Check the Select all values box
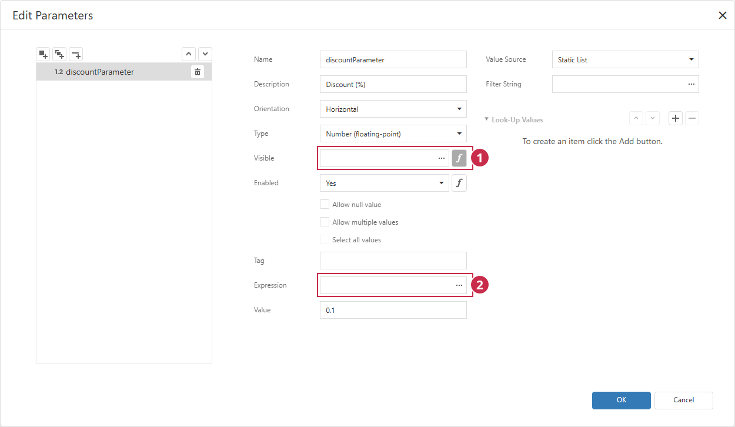This screenshot has width=735, height=427. pos(325,240)
